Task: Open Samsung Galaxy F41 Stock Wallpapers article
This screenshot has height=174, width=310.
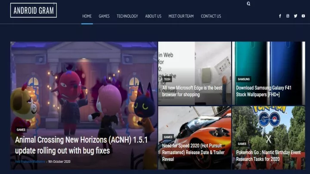Action: point(263,91)
